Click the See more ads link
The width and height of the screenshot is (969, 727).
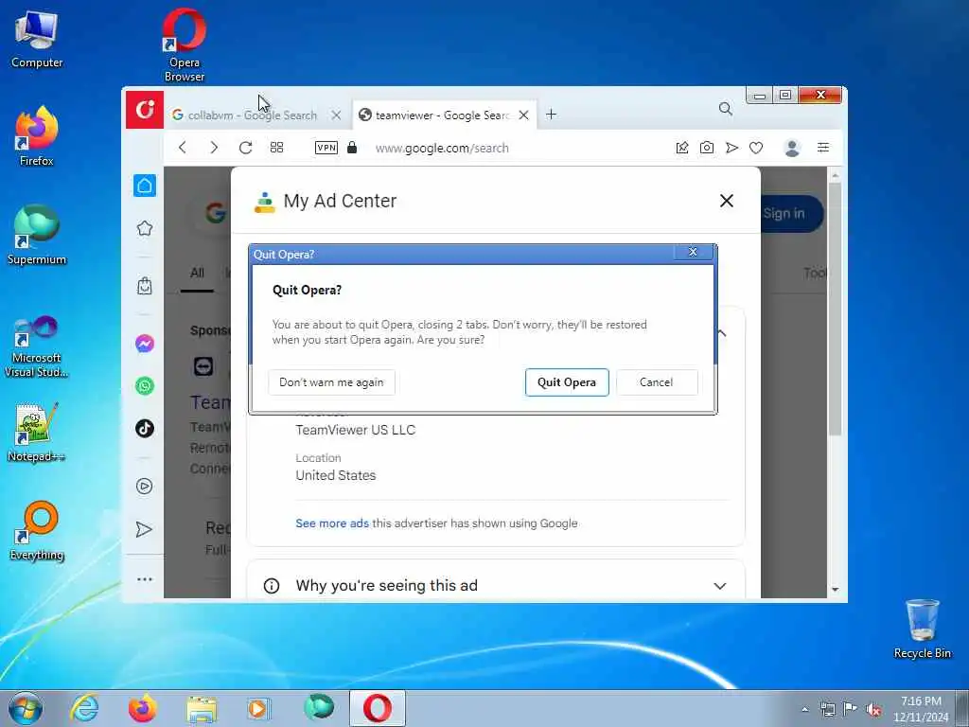coord(332,523)
